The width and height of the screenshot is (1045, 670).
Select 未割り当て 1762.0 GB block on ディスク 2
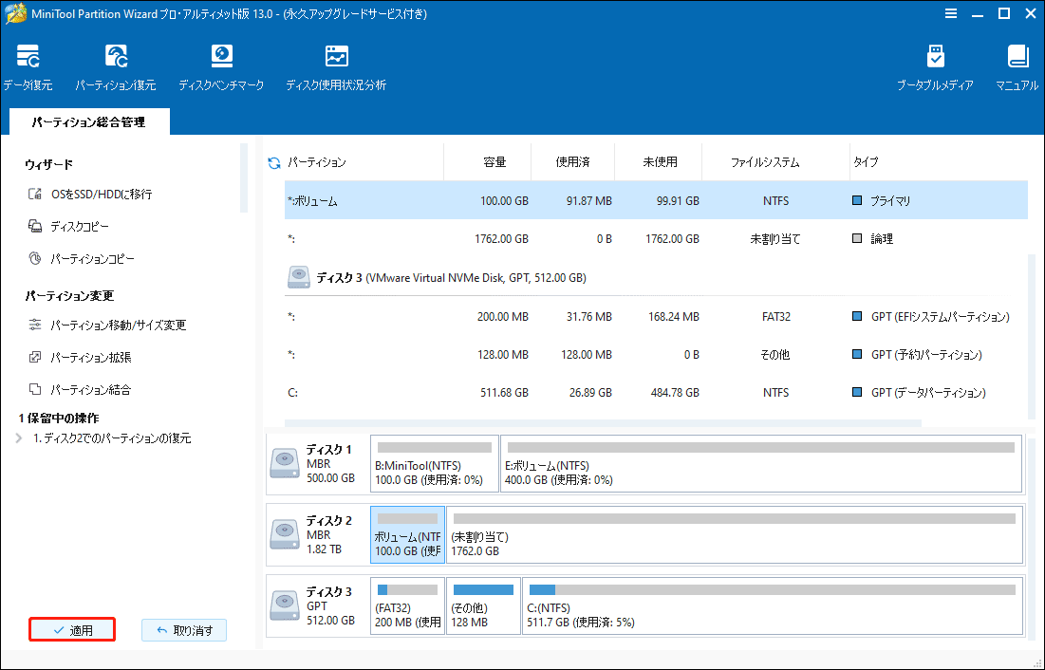tap(733, 534)
